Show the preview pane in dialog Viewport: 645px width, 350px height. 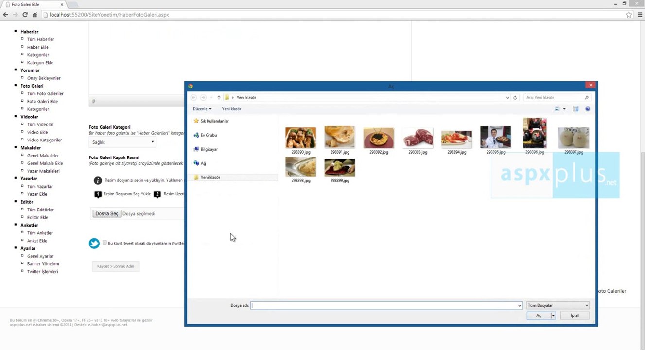click(575, 109)
